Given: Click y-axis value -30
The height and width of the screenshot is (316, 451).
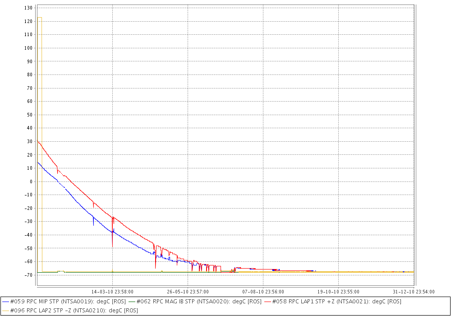Looking at the screenshot, I should pyautogui.click(x=28, y=222).
